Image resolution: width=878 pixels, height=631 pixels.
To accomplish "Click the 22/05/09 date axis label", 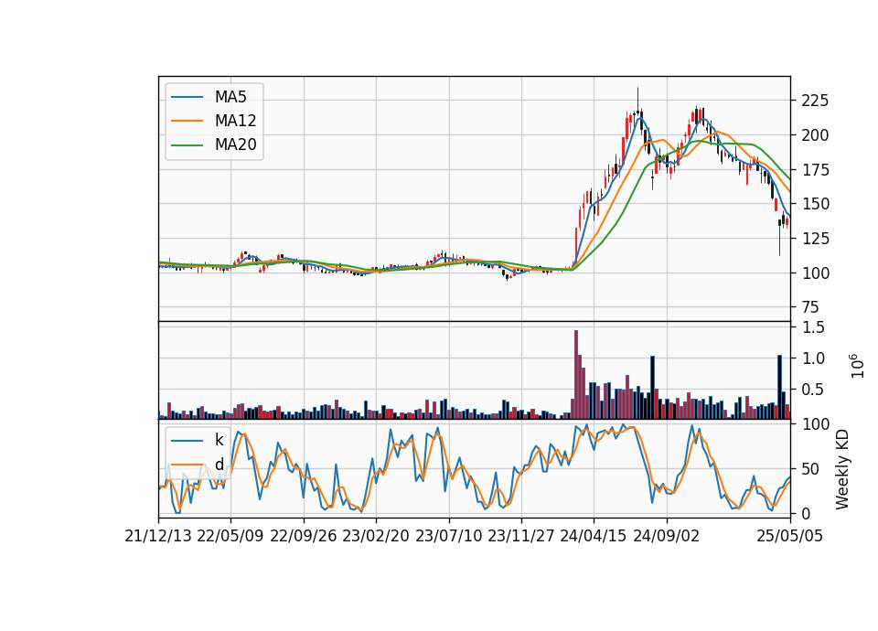I will tap(230, 536).
